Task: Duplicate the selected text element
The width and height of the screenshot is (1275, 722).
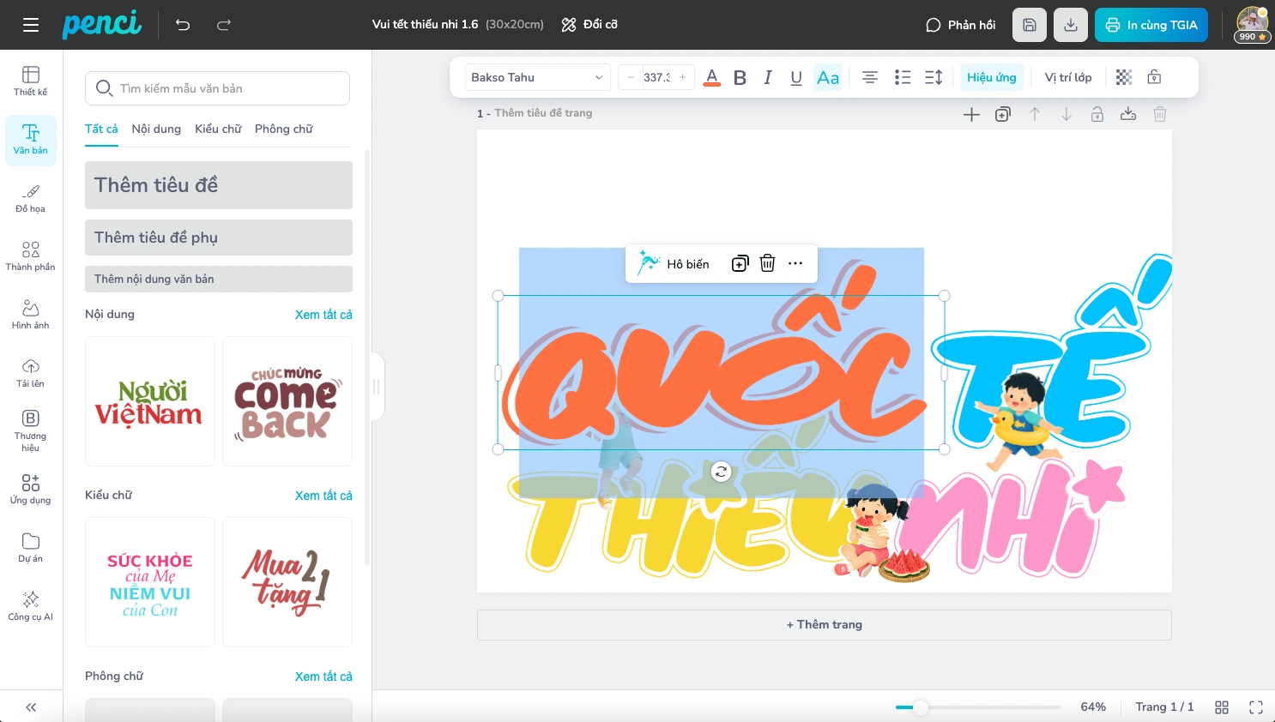Action: [740, 264]
